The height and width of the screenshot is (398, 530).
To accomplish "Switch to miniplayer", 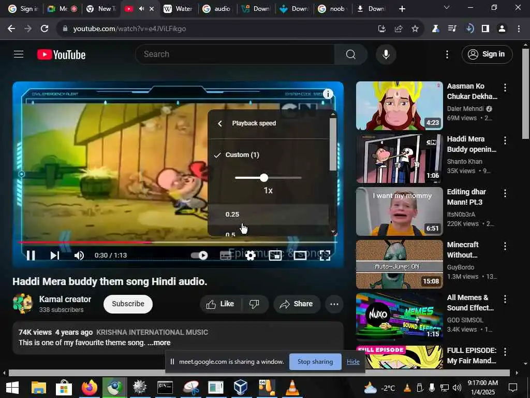I will pos(275,255).
